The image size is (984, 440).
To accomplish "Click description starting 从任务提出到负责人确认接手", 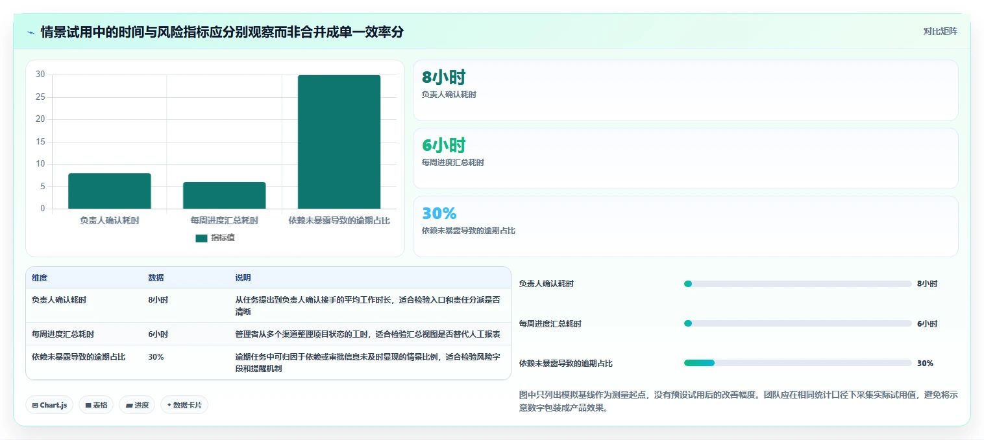I will point(367,306).
